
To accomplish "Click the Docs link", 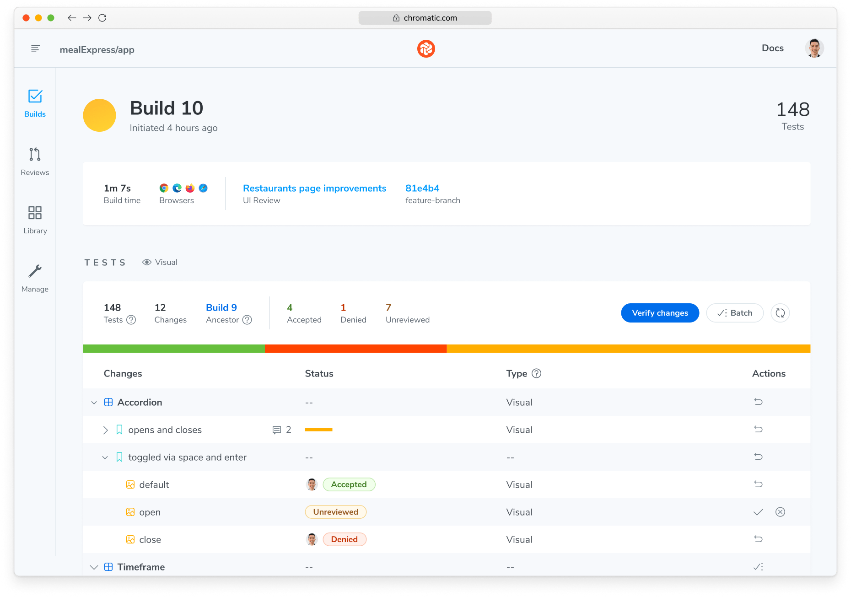I will coord(772,48).
